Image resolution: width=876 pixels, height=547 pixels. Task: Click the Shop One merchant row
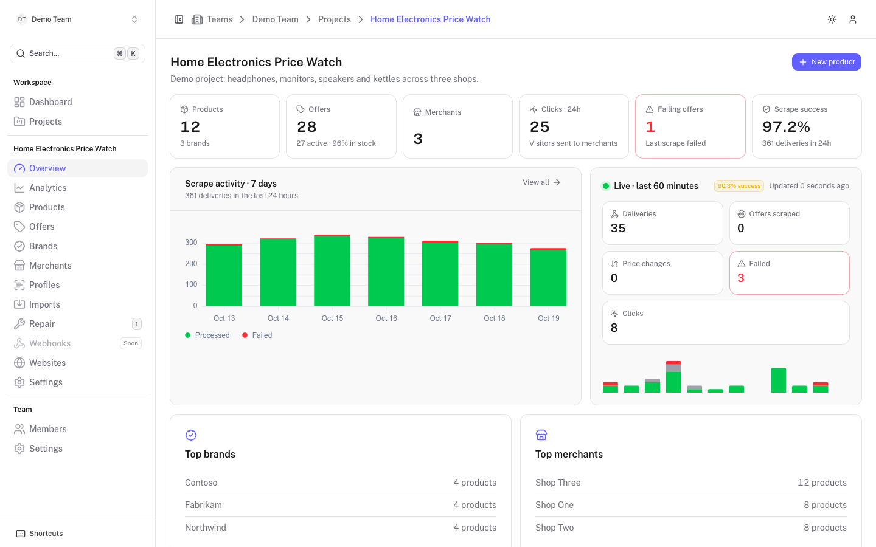pos(691,505)
